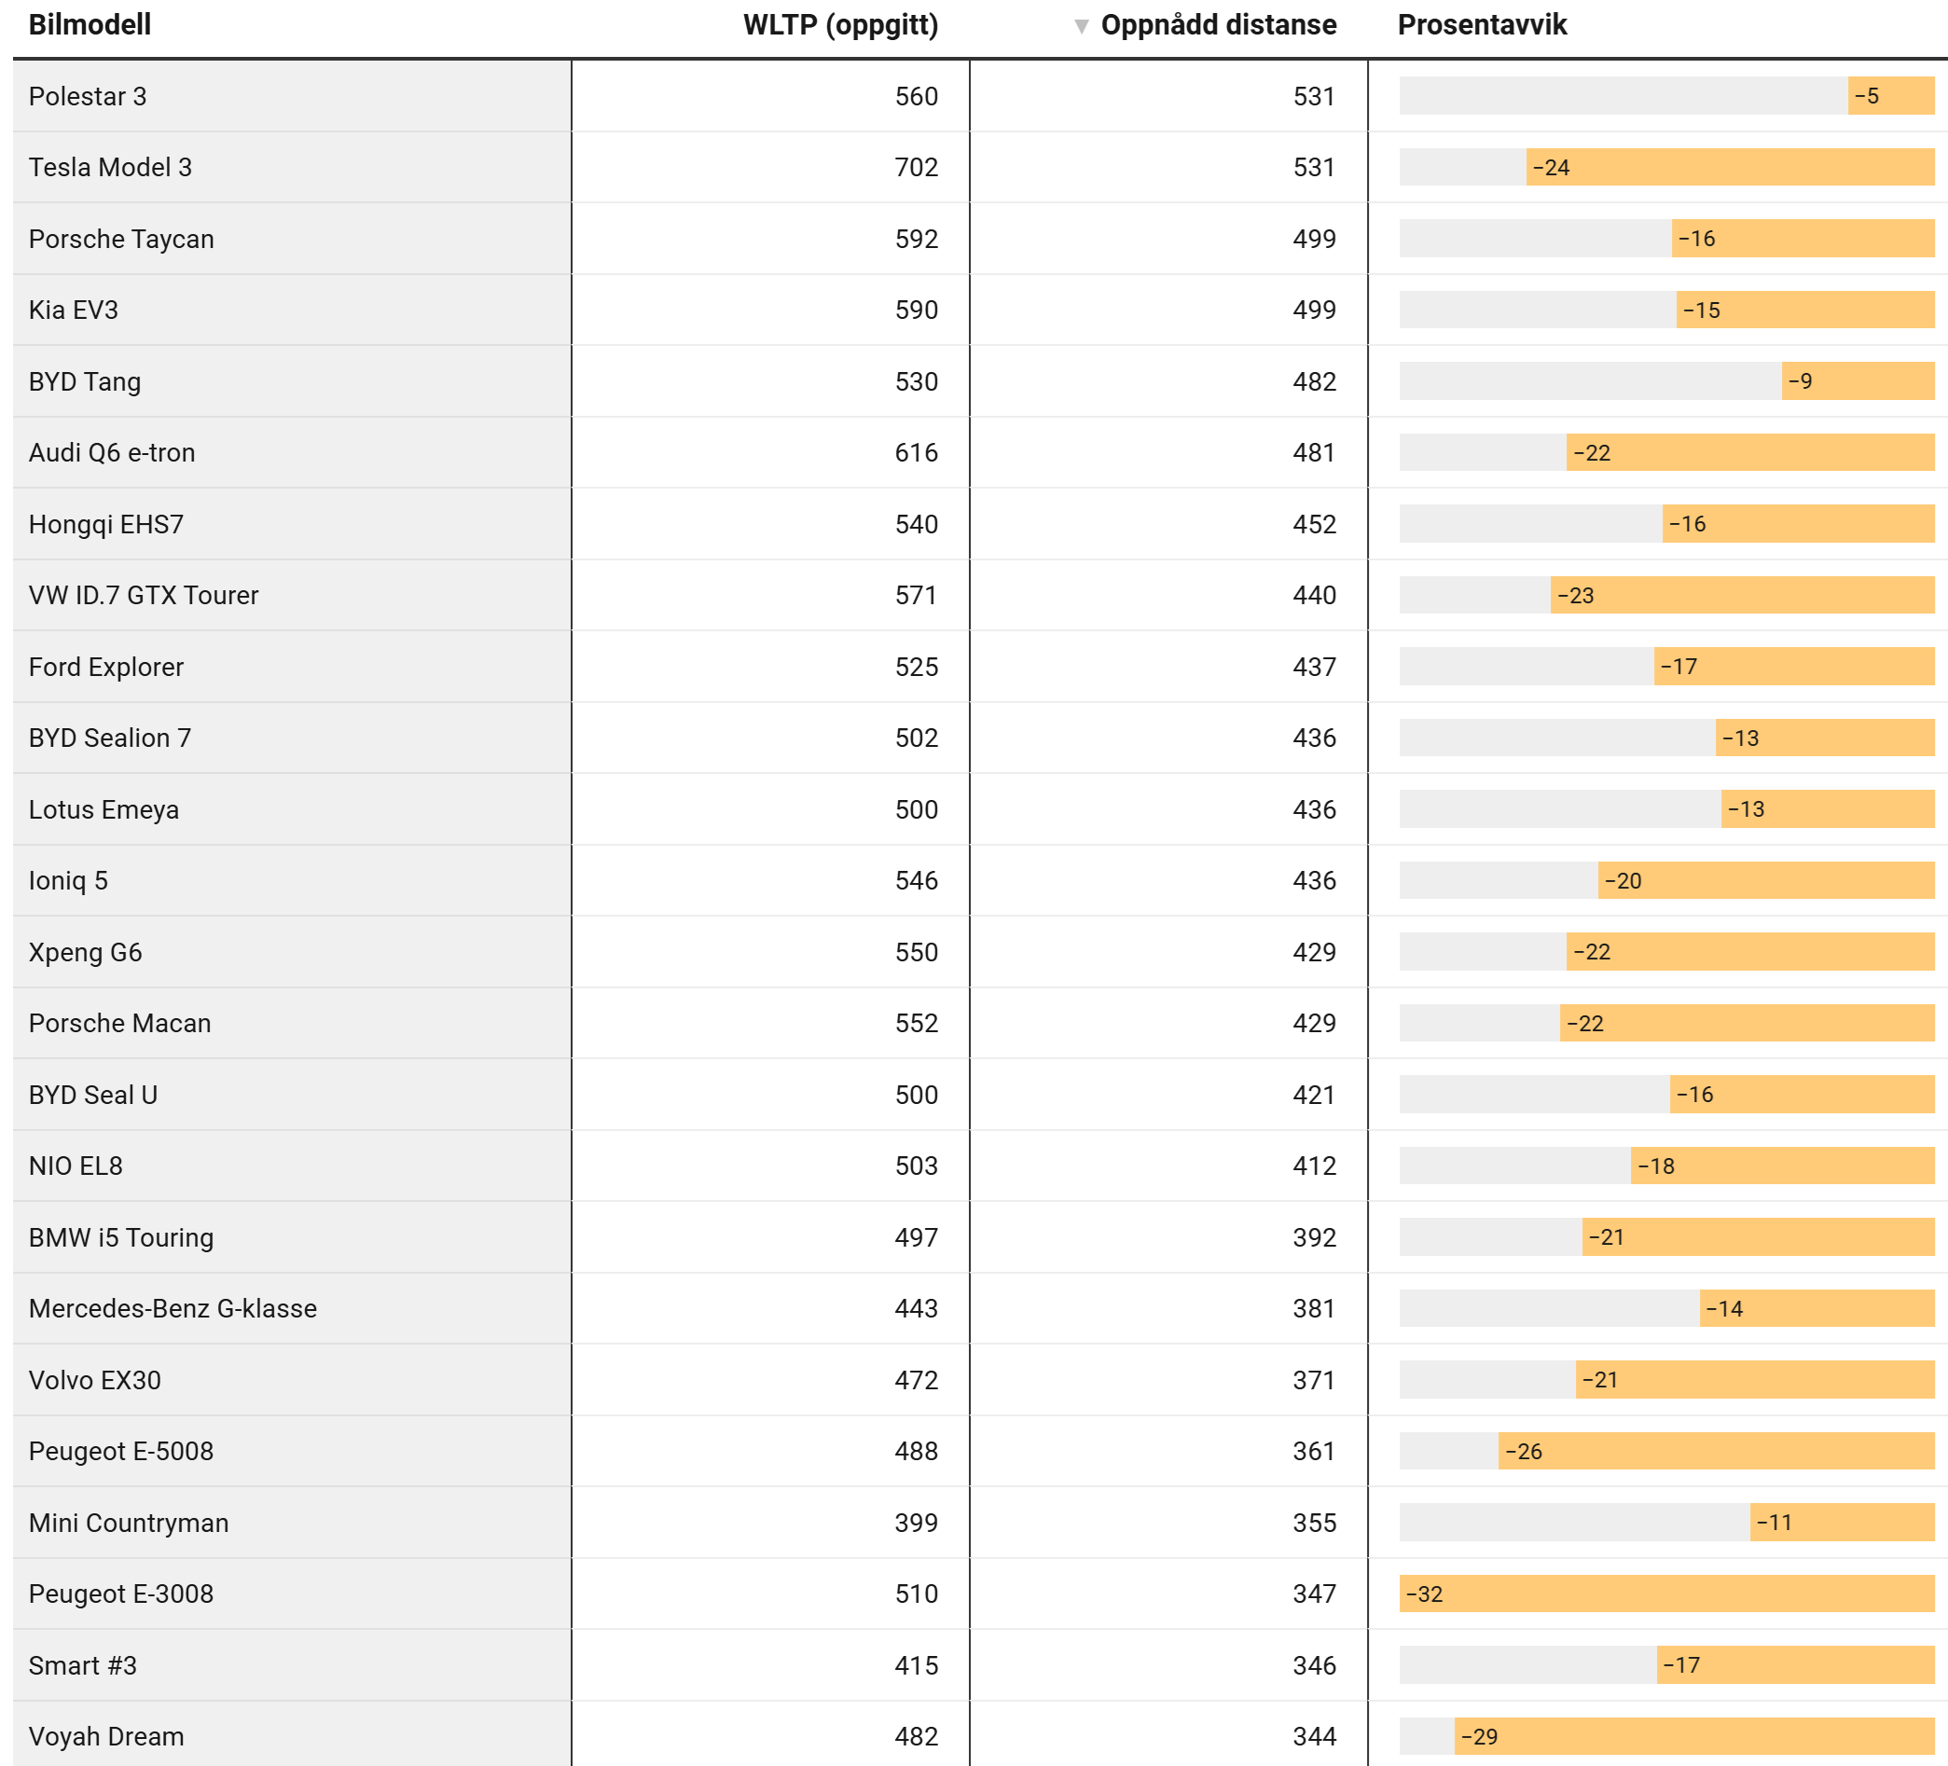This screenshot has height=1766, width=1948.
Task: Sort by WLTP (oppgitt) column header
Action: coord(839,25)
